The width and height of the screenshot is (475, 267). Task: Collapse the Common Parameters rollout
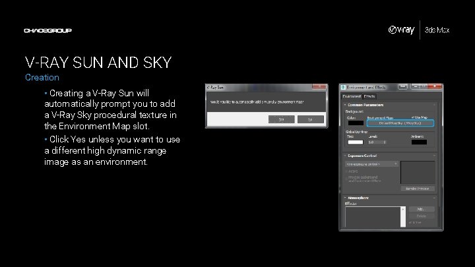(x=345, y=105)
